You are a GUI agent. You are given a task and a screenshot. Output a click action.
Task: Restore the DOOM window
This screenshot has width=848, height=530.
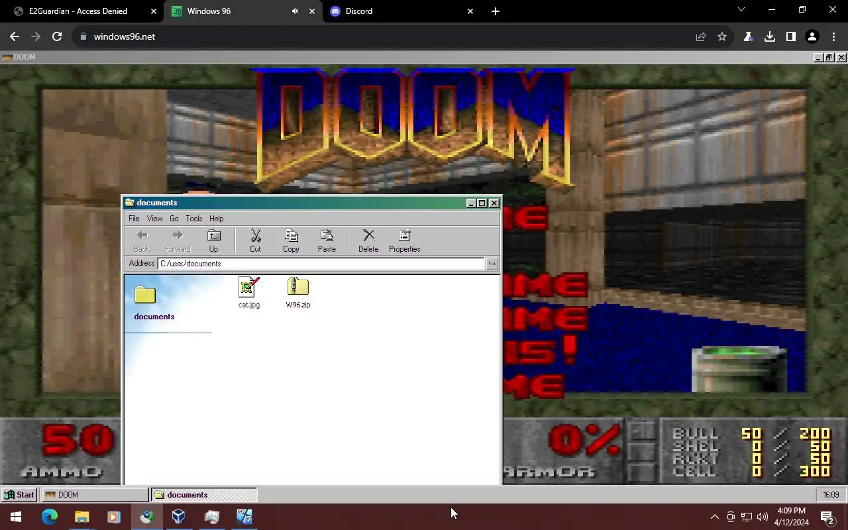click(829, 58)
